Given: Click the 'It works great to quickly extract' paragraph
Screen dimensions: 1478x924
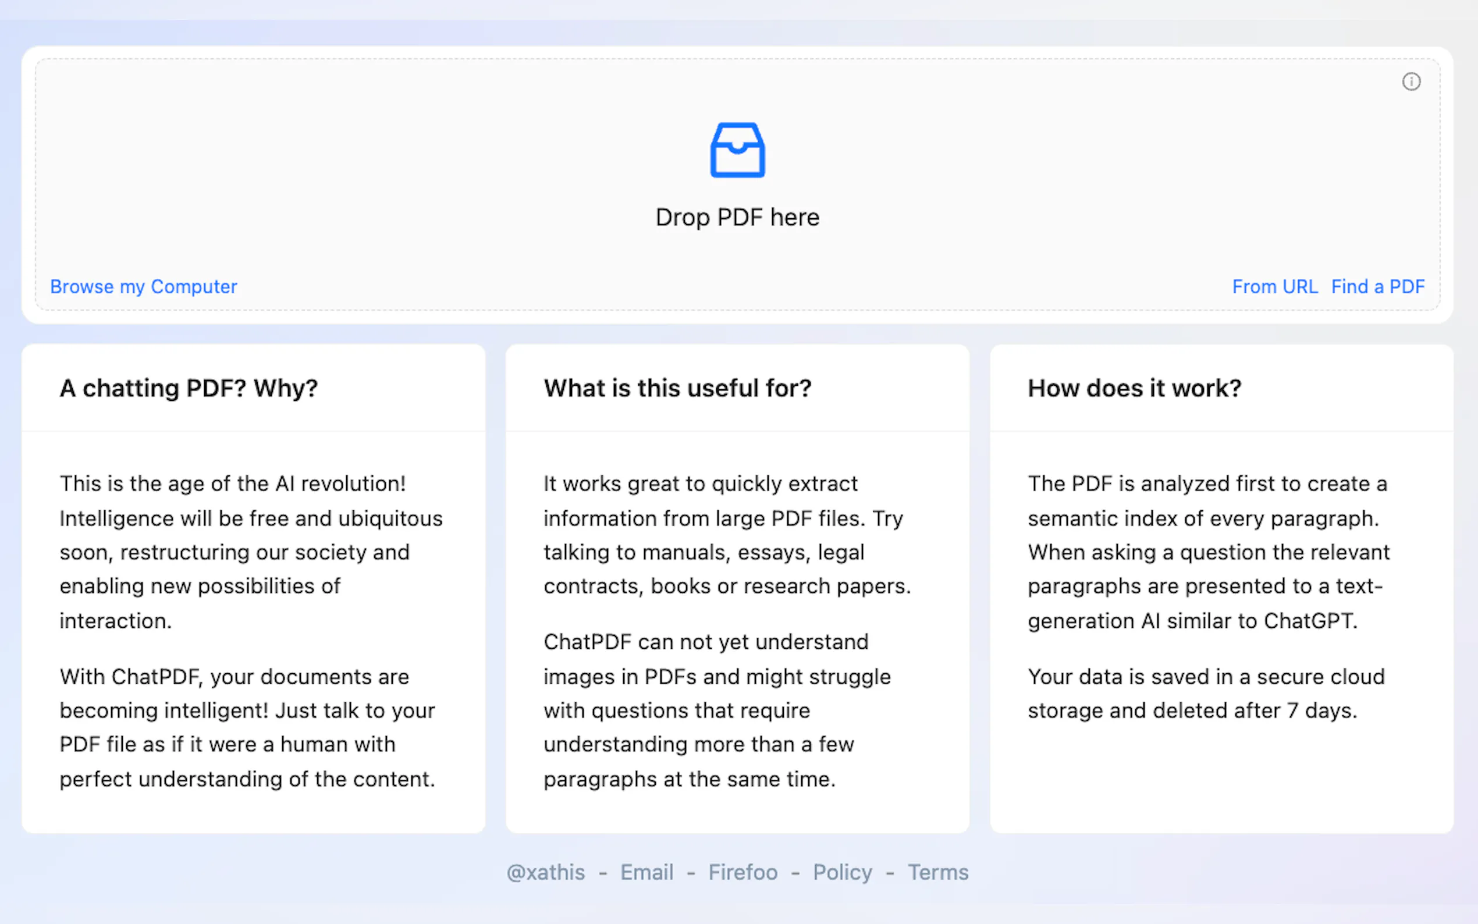Looking at the screenshot, I should pyautogui.click(x=727, y=535).
